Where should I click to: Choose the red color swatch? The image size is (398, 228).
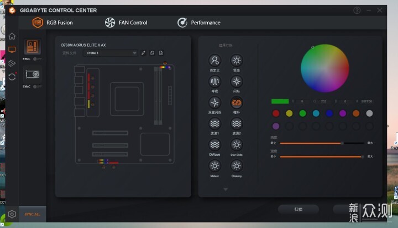pyautogui.click(x=276, y=113)
